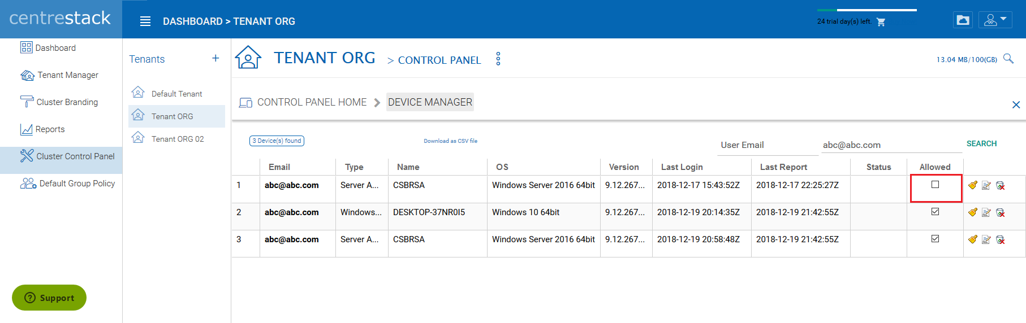Image resolution: width=1026 pixels, height=323 pixels.
Task: Sort by the Last Login column header
Action: pyautogui.click(x=682, y=167)
